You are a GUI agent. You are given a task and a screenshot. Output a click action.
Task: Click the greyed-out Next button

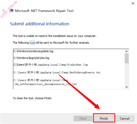pyautogui.click(x=83, y=119)
